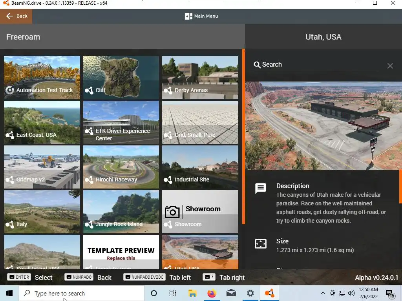The width and height of the screenshot is (402, 301).
Task: Open Cortana circle icon on taskbar
Action: coord(154,293)
